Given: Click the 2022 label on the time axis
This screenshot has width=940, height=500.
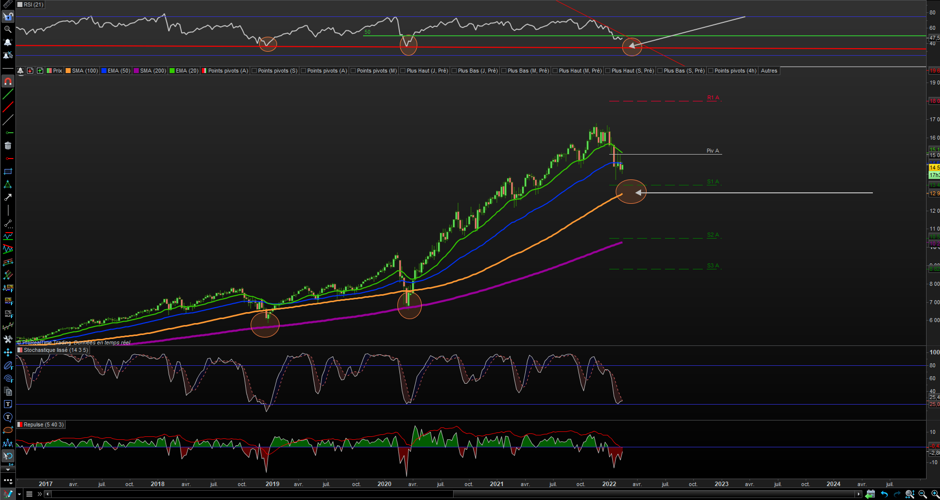Looking at the screenshot, I should point(609,484).
